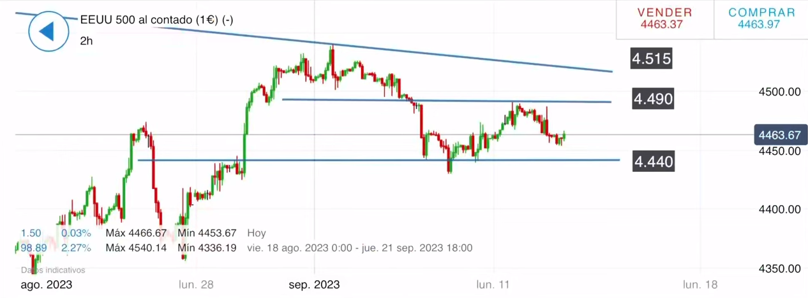Click the 4500.00 price axis label

[x=779, y=92]
